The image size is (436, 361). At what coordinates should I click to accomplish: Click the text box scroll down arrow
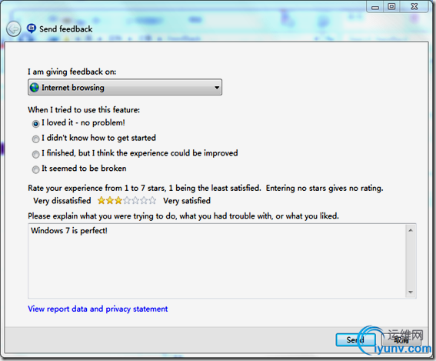[x=411, y=292]
